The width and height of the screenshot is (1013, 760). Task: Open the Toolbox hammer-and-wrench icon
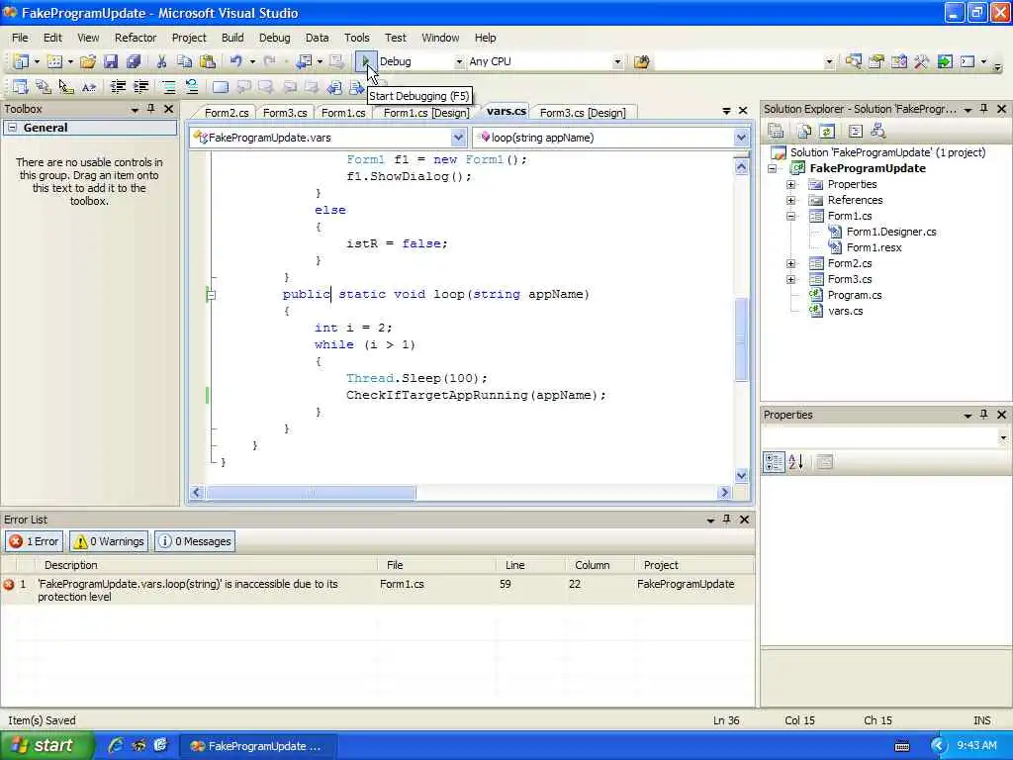(x=921, y=61)
